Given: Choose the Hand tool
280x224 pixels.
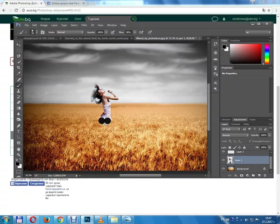Looking at the screenshot, I should tap(19, 149).
